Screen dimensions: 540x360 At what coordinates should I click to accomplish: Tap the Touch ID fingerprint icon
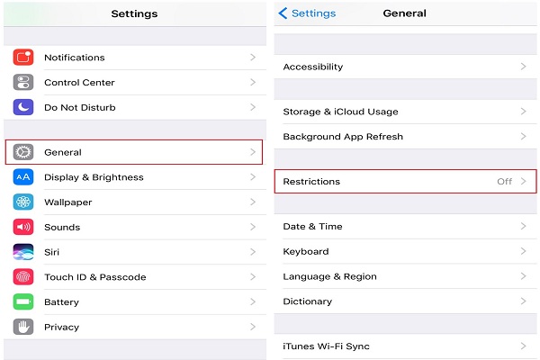click(x=23, y=277)
